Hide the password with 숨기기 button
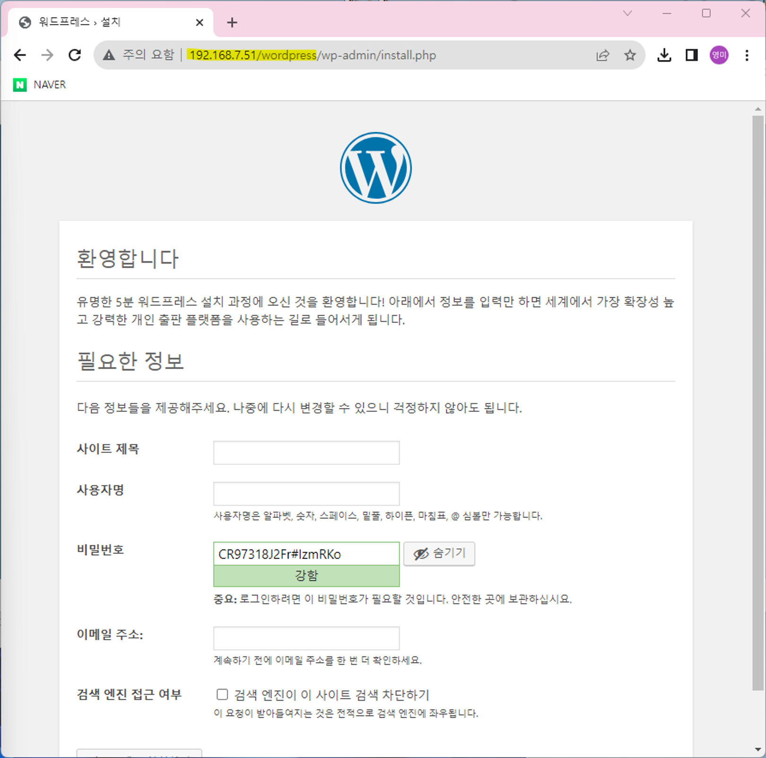The image size is (766, 758). pos(439,553)
